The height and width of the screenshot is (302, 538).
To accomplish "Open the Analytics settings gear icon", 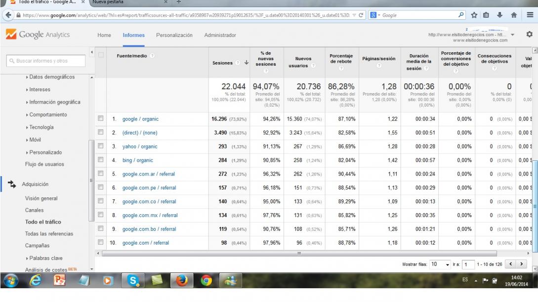I will point(530,34).
